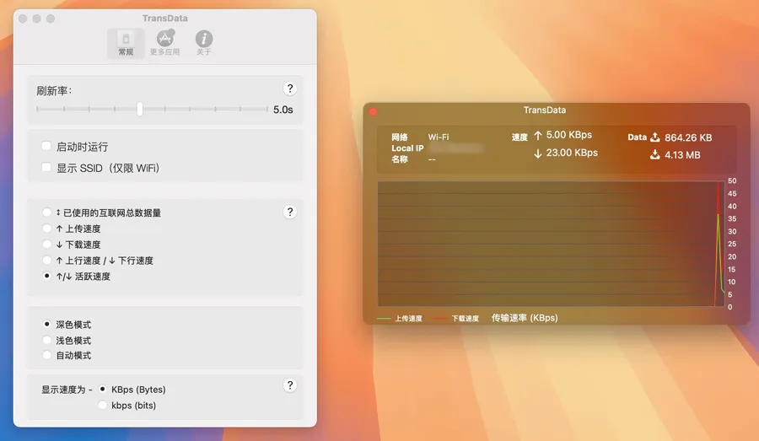759x441 pixels.
Task: Close the dark TransData monitor window
Action: (x=374, y=110)
